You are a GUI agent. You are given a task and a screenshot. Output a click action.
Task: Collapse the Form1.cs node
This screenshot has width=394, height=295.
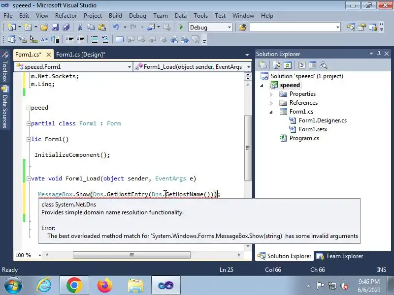pyautogui.click(x=271, y=112)
